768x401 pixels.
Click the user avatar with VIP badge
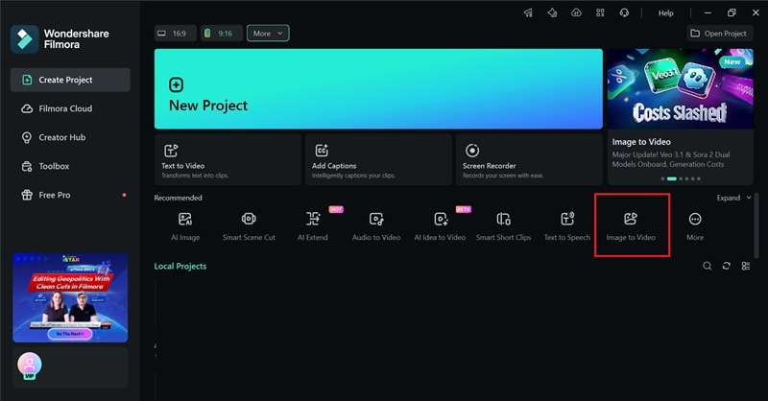(30, 366)
